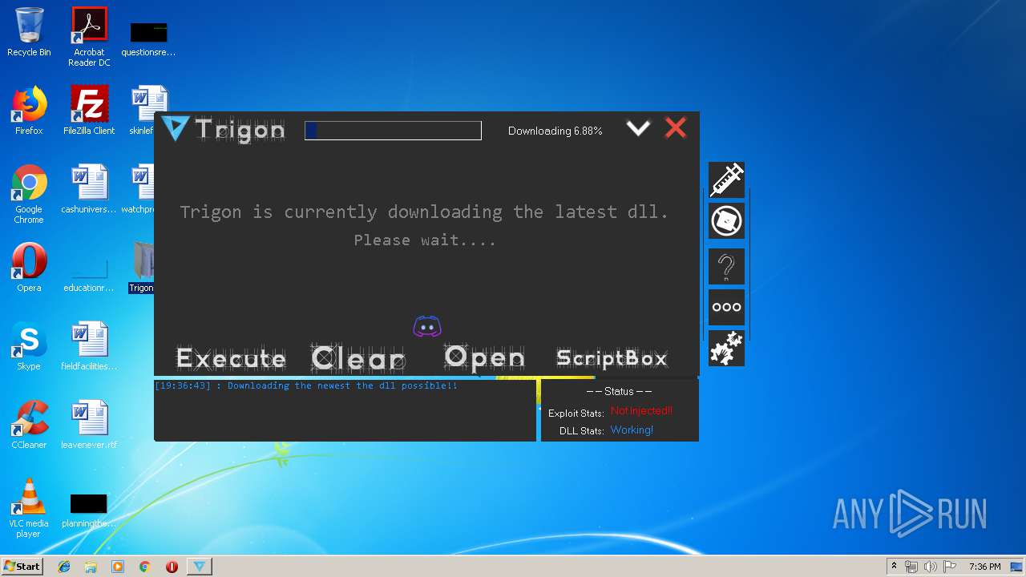Click the download progress bar
Image resolution: width=1026 pixels, height=577 pixels.
point(393,131)
